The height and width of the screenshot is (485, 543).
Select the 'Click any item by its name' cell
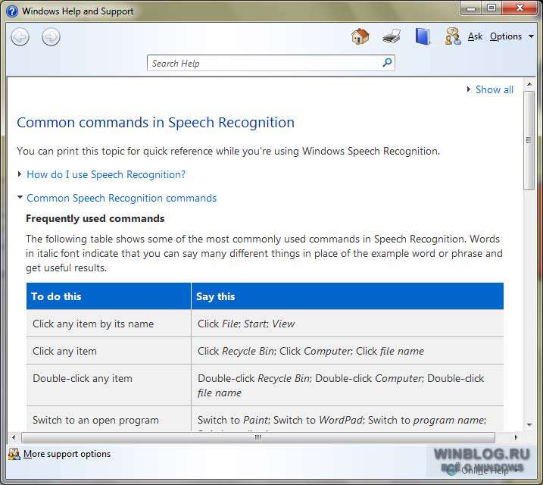tap(109, 324)
